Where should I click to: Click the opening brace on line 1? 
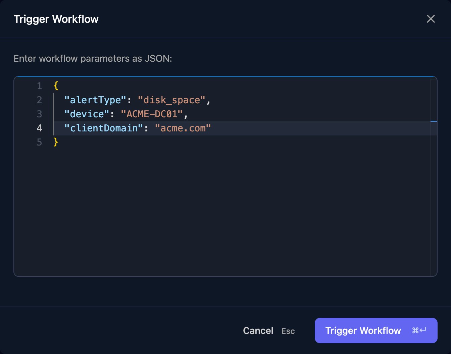[56, 86]
